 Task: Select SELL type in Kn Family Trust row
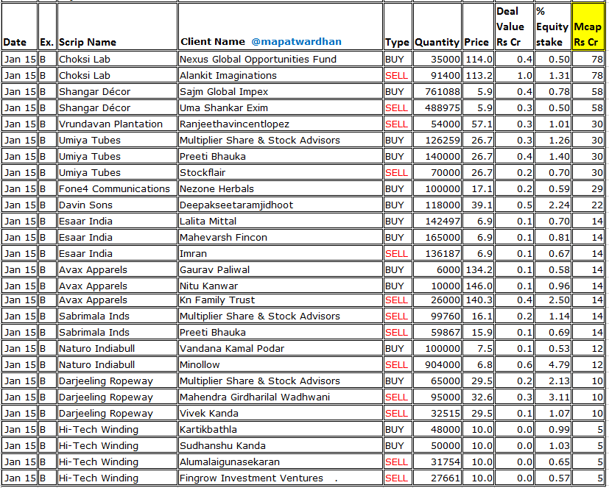coord(396,300)
